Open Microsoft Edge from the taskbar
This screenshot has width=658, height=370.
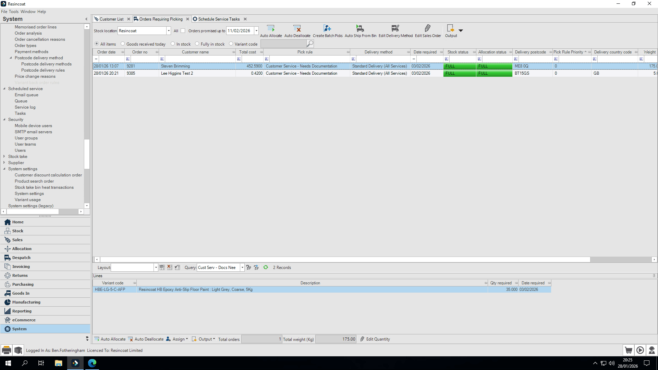[92, 363]
